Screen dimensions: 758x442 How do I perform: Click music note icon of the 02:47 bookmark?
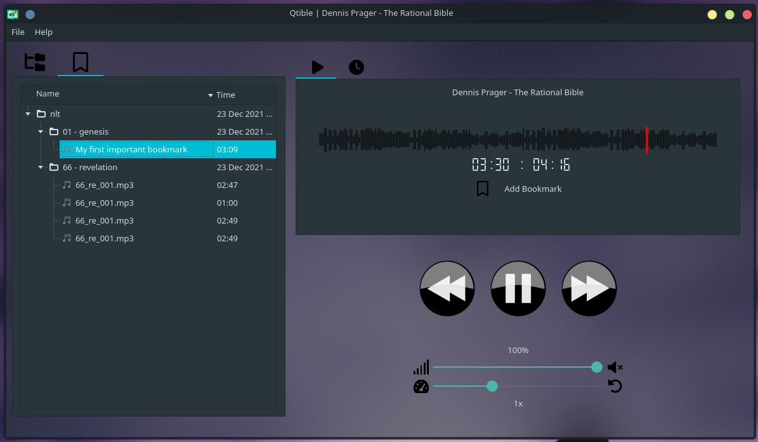(67, 185)
